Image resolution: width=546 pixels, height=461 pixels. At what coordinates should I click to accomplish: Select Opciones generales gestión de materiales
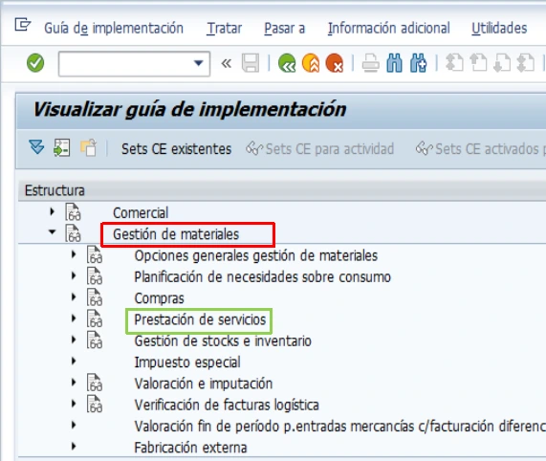pyautogui.click(x=256, y=256)
